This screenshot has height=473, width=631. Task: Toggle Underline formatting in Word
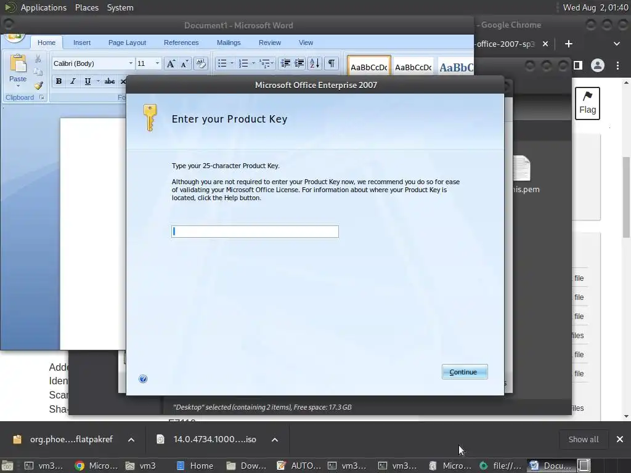(88, 81)
